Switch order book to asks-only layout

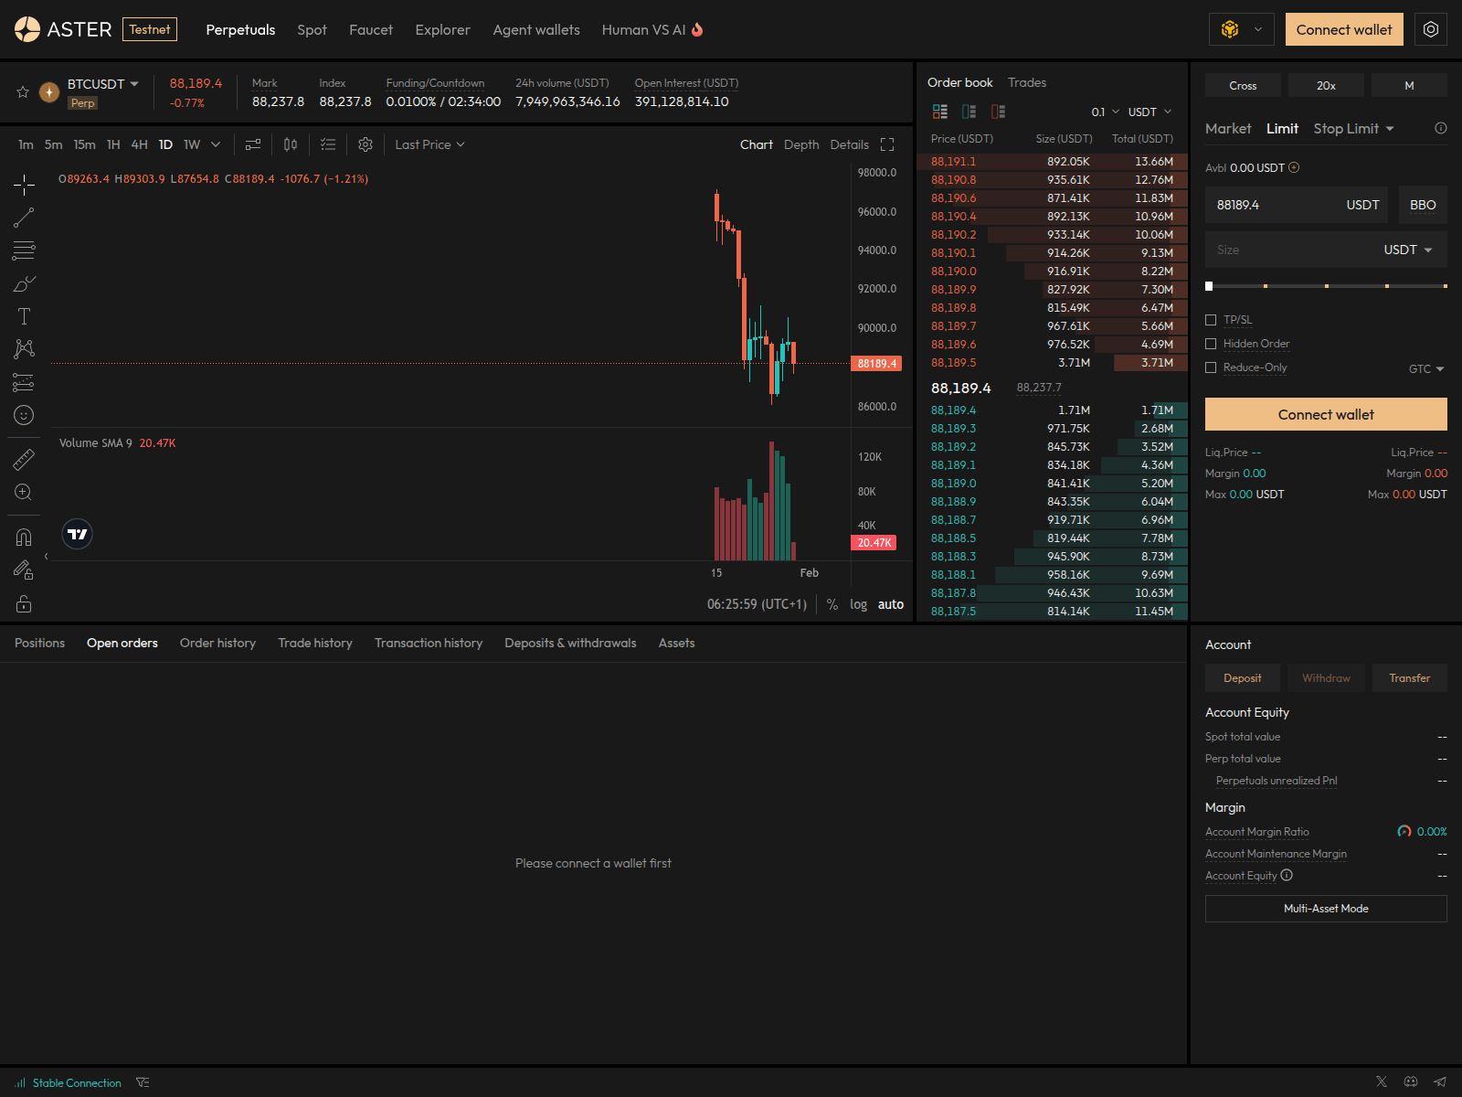pyautogui.click(x=998, y=112)
